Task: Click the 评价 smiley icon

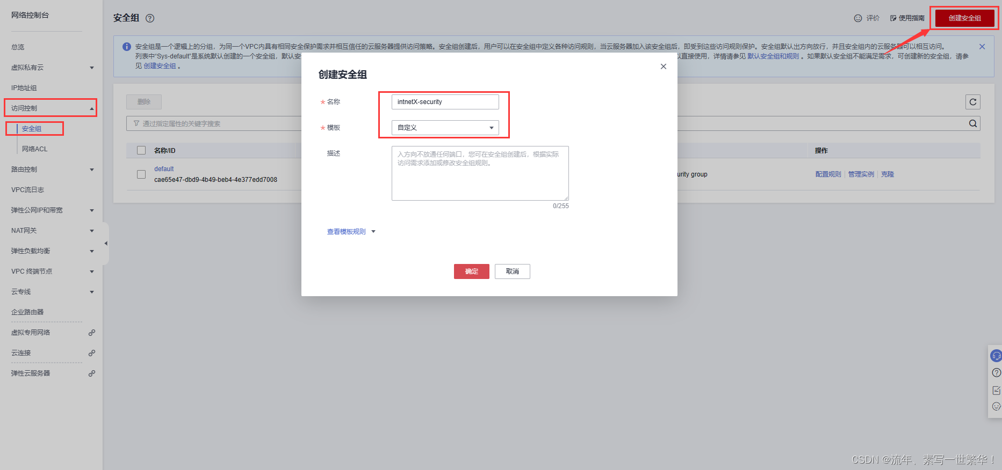Action: point(858,18)
